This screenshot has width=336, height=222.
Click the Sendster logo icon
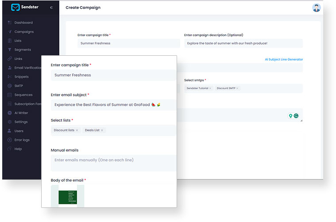click(15, 7)
